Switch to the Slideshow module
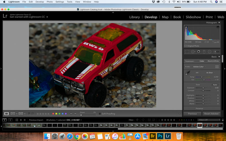This screenshot has width=226, height=141. tap(193, 17)
